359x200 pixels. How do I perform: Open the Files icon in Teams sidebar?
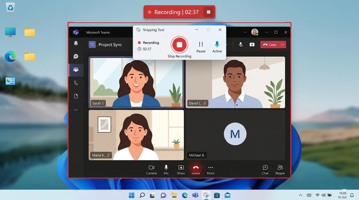[76, 96]
